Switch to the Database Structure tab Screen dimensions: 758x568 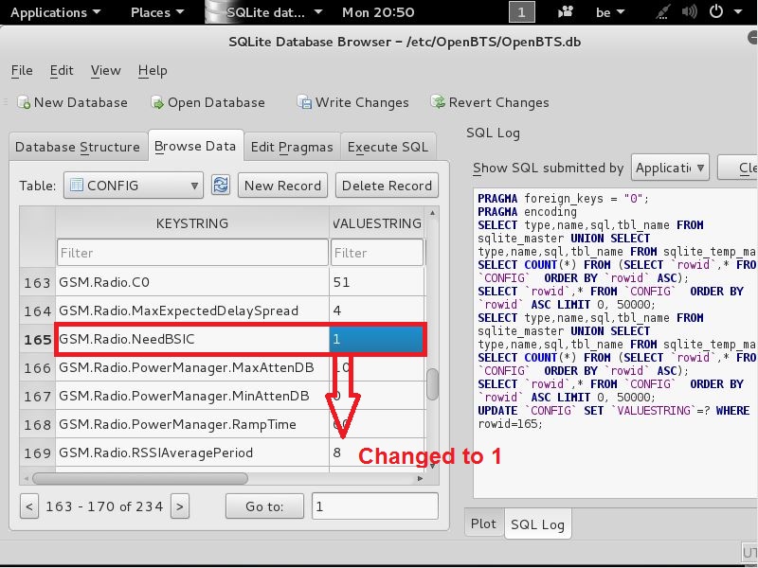[78, 147]
